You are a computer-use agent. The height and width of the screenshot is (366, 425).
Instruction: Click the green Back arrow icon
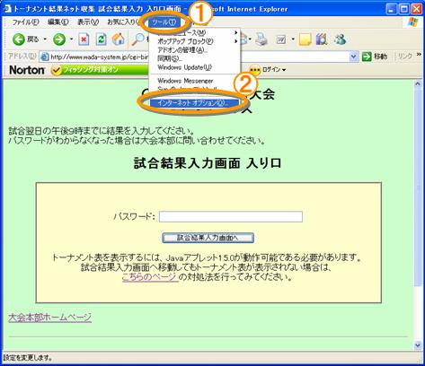point(19,39)
